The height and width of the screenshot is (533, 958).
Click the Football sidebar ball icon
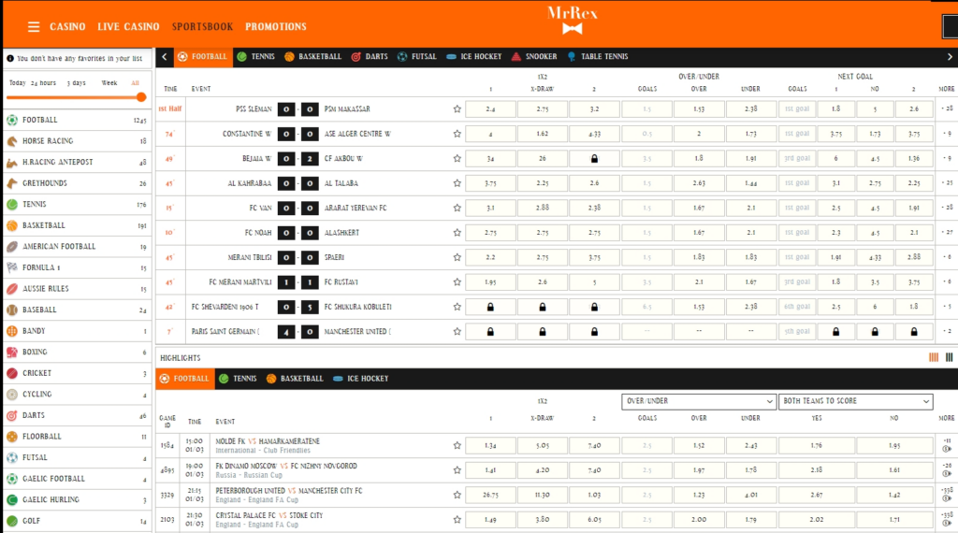(x=12, y=121)
